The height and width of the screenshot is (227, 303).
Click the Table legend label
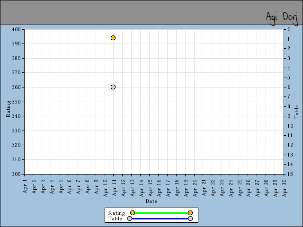pos(115,218)
